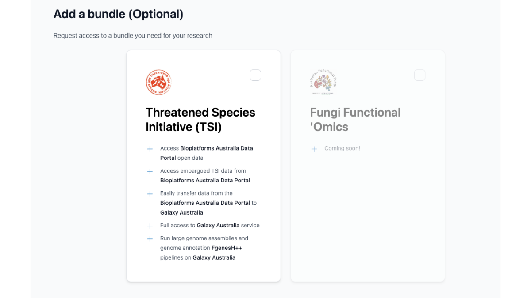Tick the Fungi Functional 'Omics bundle checkbox
The height and width of the screenshot is (298, 531).
pyautogui.click(x=419, y=75)
